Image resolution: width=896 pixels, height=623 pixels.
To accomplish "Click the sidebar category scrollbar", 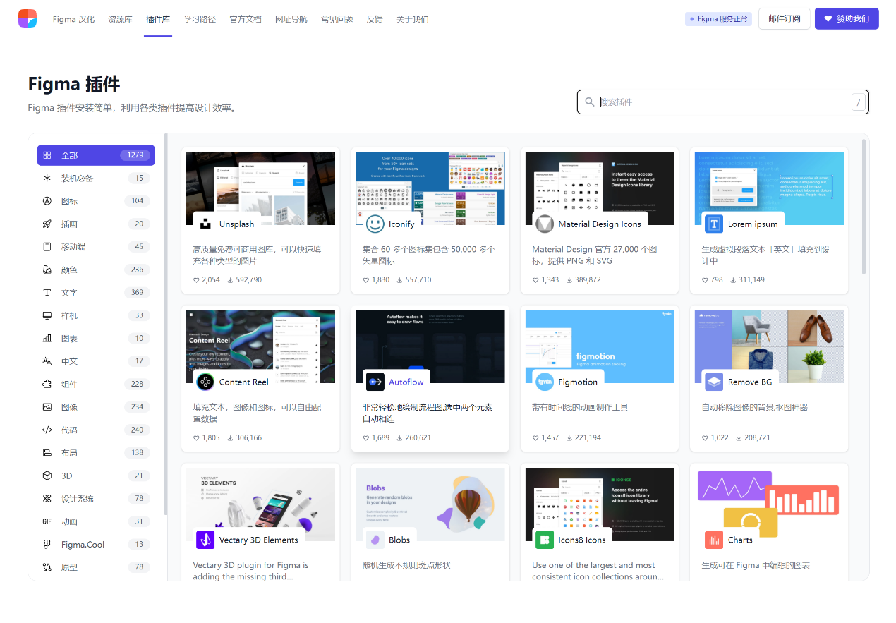I will point(166,323).
